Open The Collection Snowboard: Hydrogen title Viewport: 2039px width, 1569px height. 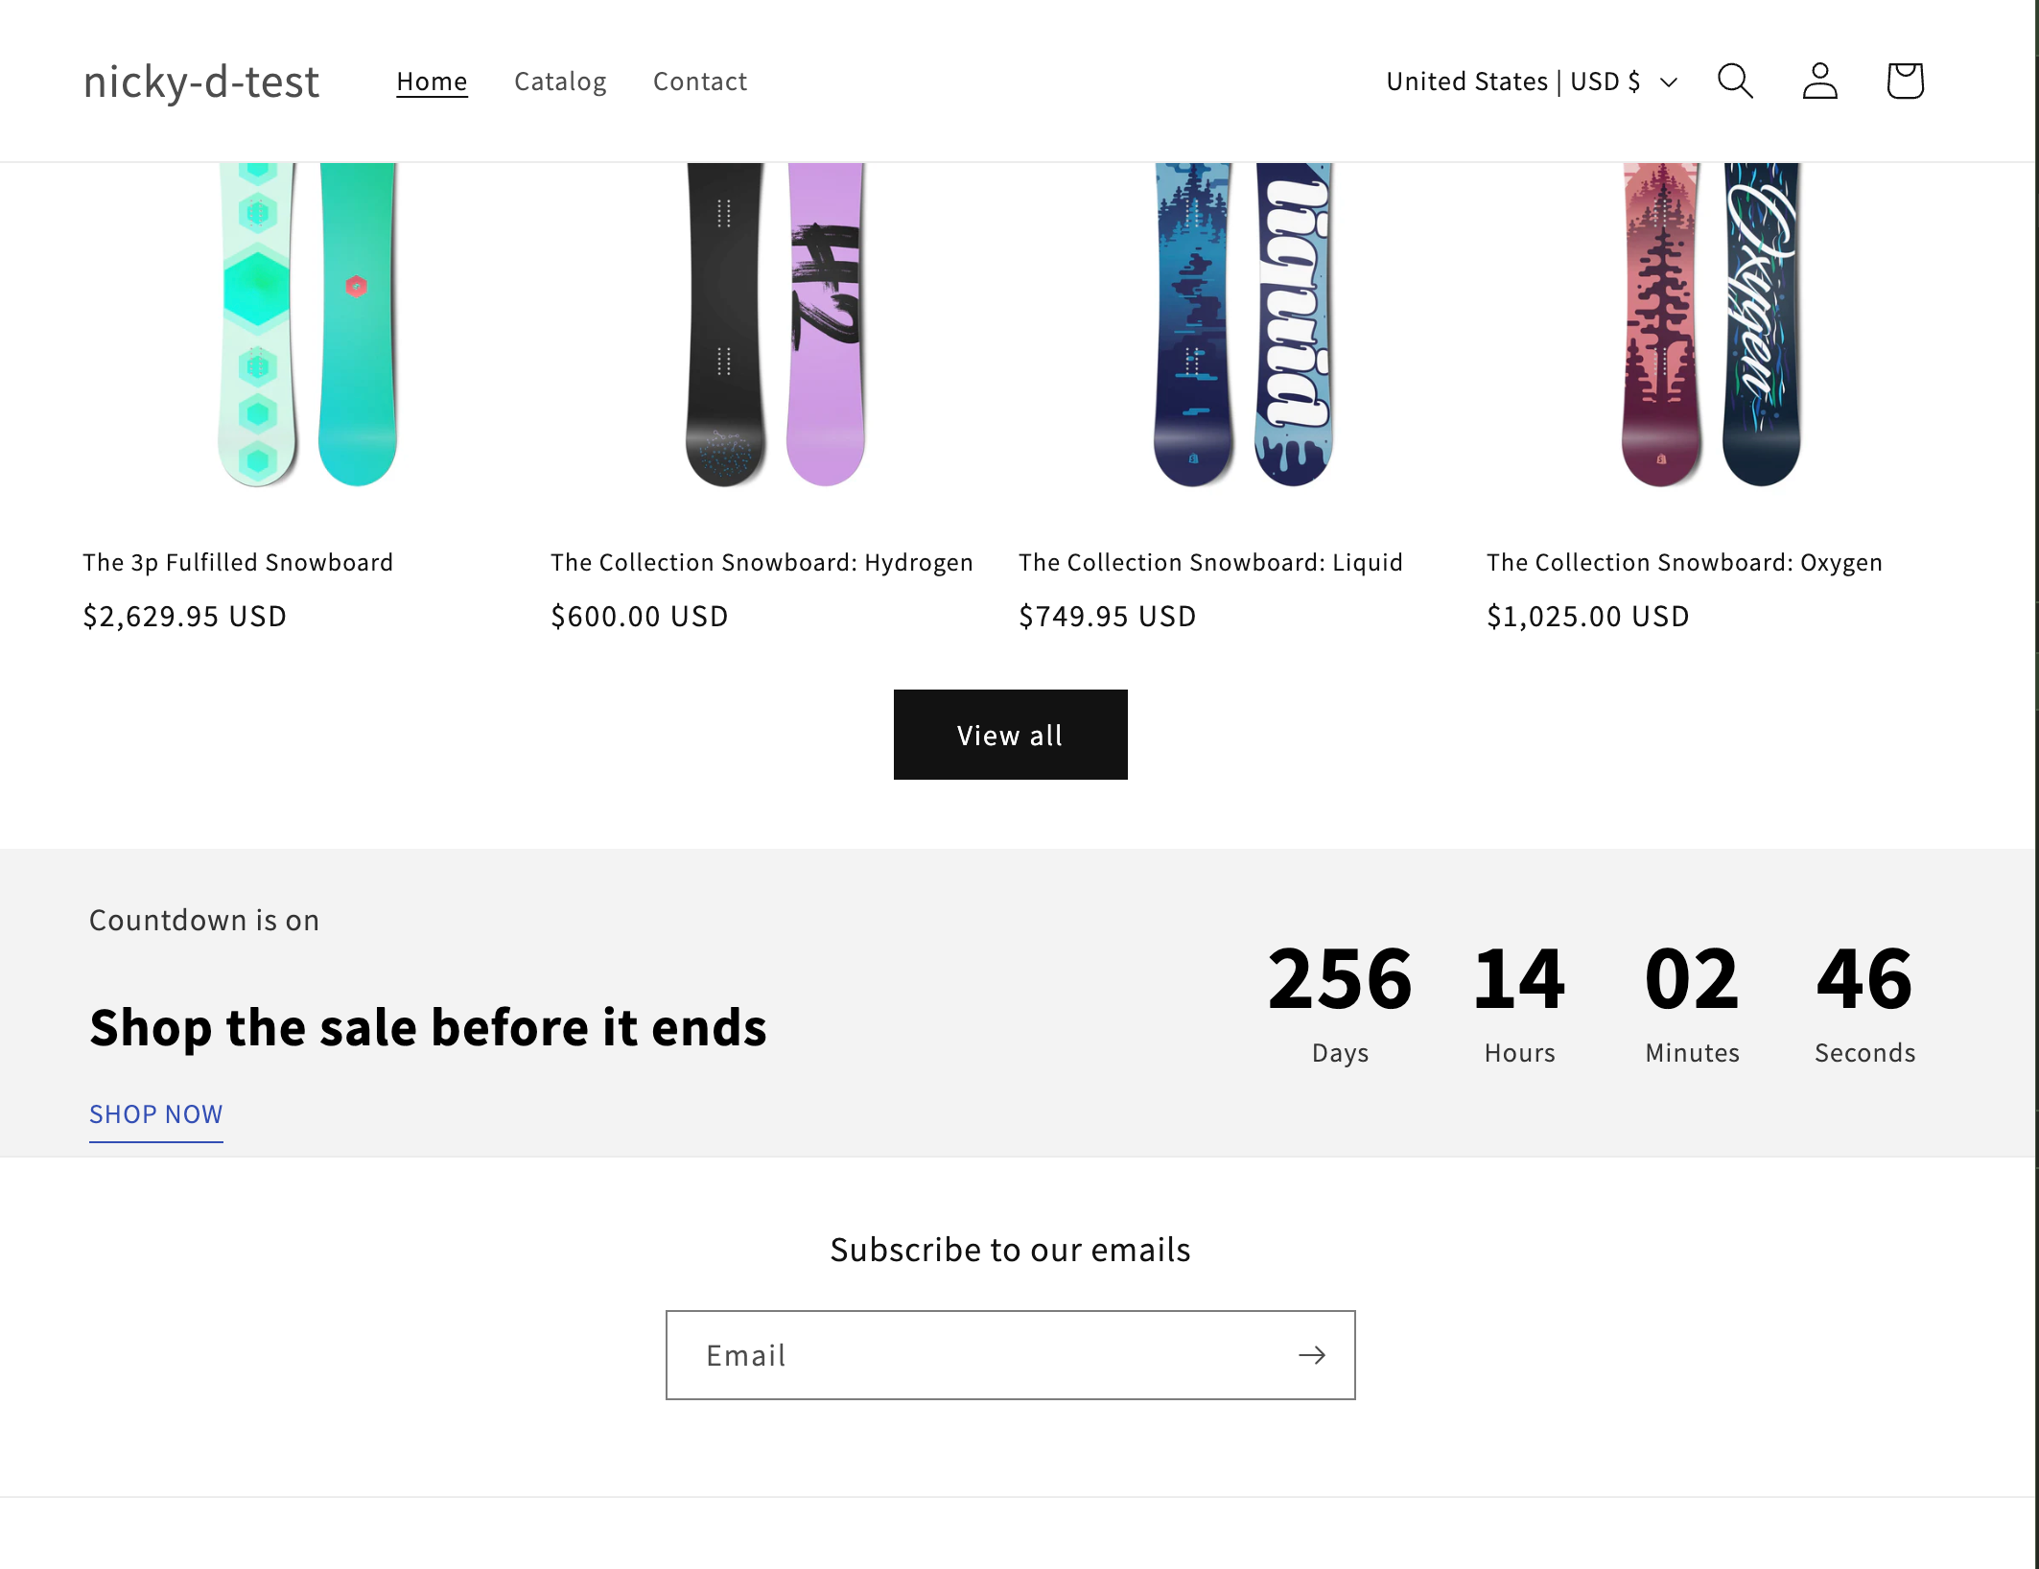click(762, 563)
